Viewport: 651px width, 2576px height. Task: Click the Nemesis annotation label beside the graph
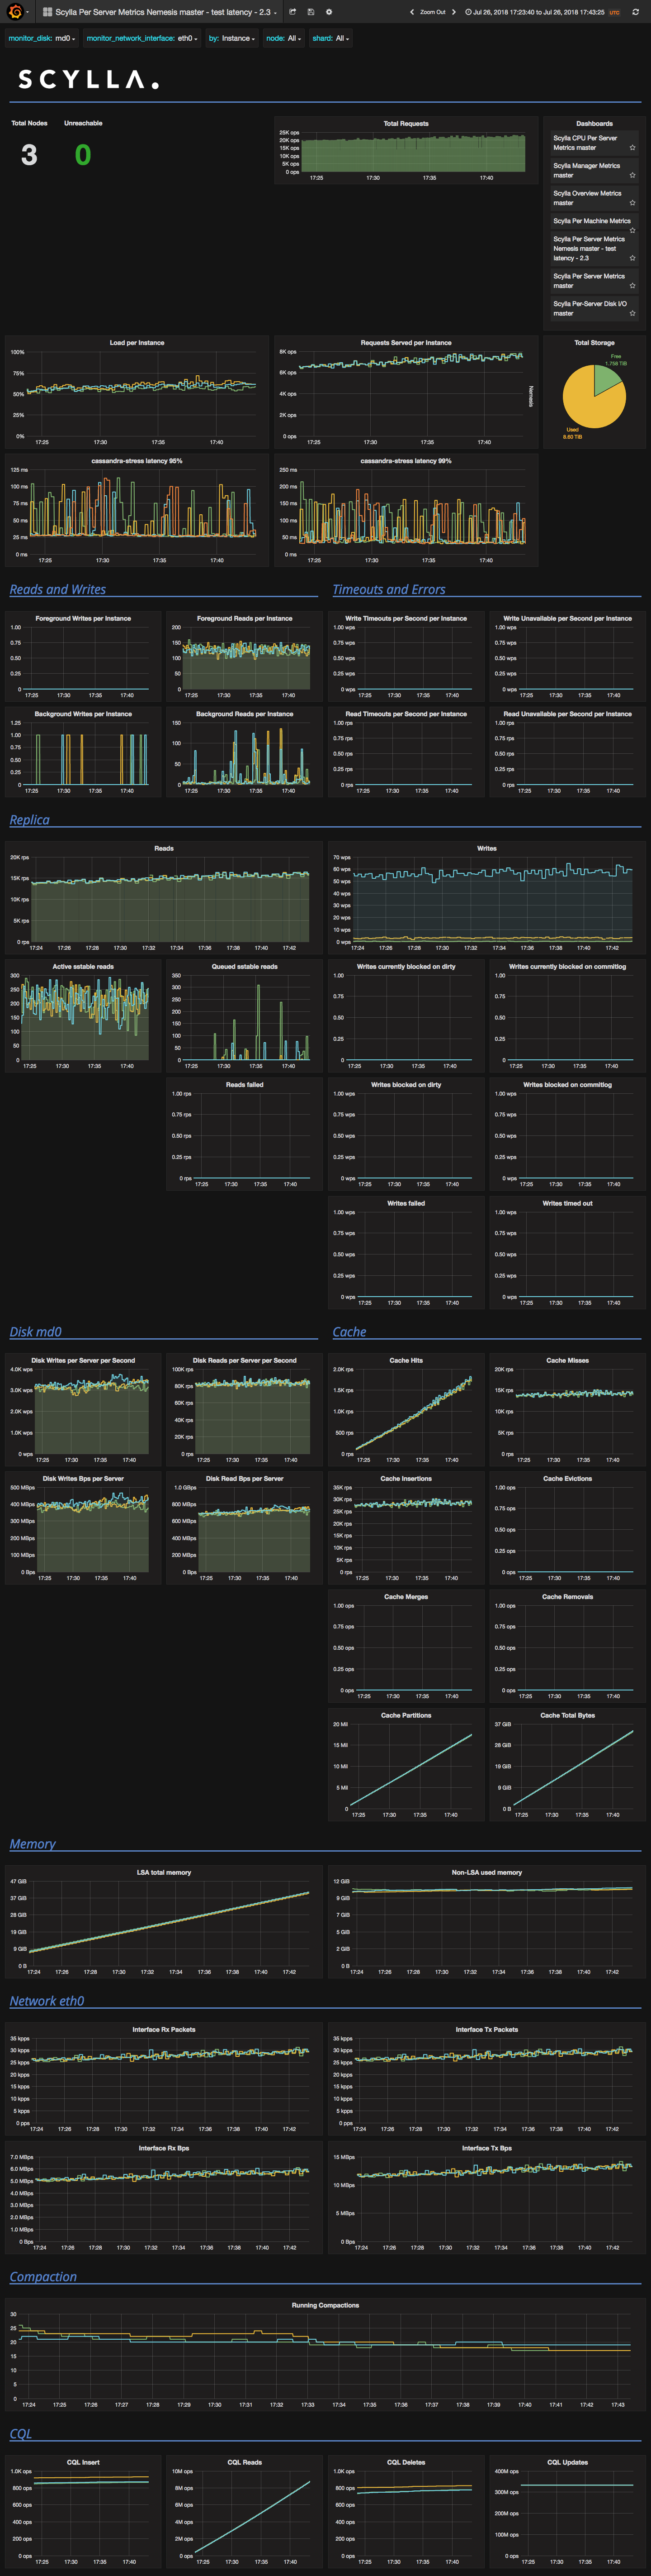pos(530,396)
